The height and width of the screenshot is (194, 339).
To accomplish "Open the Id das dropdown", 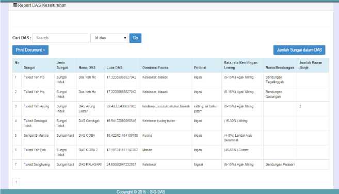I will tap(109, 38).
